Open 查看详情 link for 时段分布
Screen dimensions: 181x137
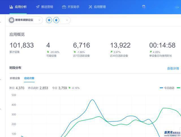tap(173, 68)
